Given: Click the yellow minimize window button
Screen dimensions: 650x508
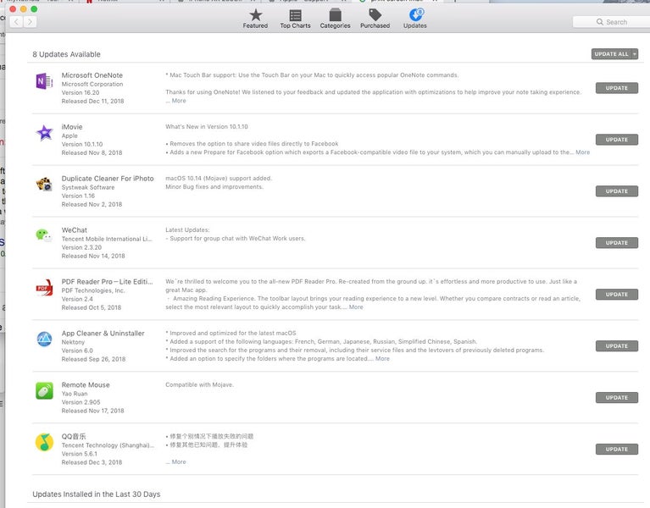Looking at the screenshot, I should pos(23,9).
